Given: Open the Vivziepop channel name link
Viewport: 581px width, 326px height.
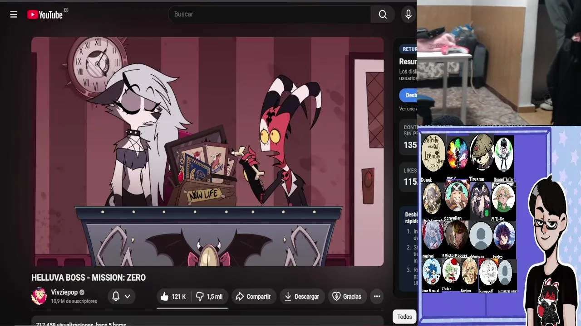Looking at the screenshot, I should click(64, 292).
